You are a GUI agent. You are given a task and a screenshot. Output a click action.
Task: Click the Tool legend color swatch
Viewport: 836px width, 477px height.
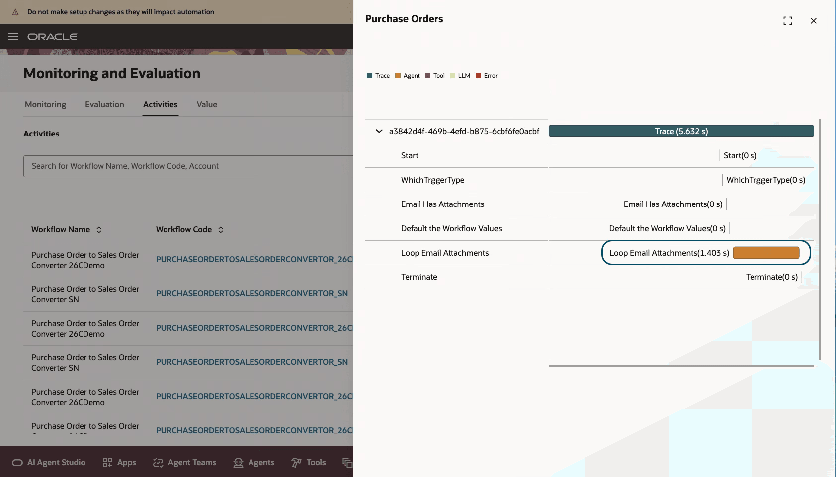[x=427, y=76]
